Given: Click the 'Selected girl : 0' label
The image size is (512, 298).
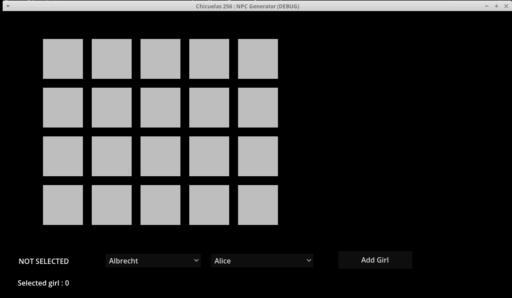Looking at the screenshot, I should [x=43, y=283].
